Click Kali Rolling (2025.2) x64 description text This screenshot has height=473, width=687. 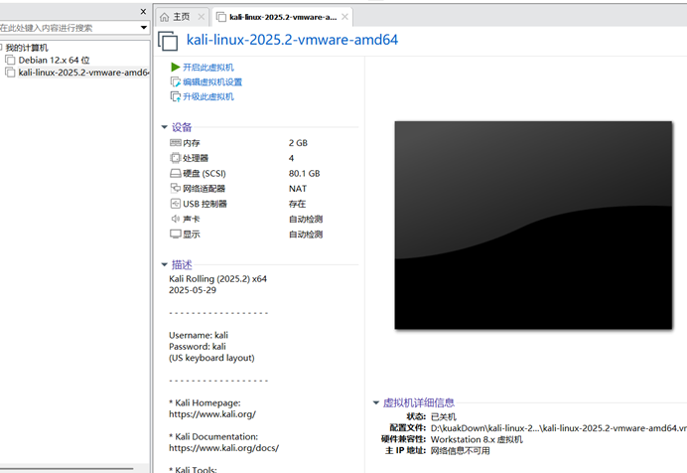point(217,279)
